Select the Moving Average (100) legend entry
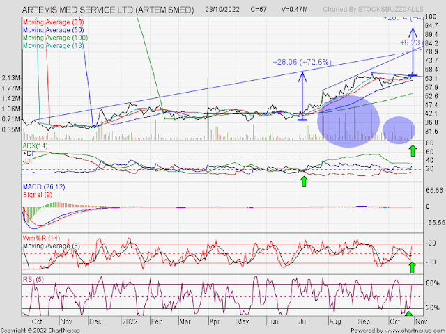 click(x=55, y=38)
